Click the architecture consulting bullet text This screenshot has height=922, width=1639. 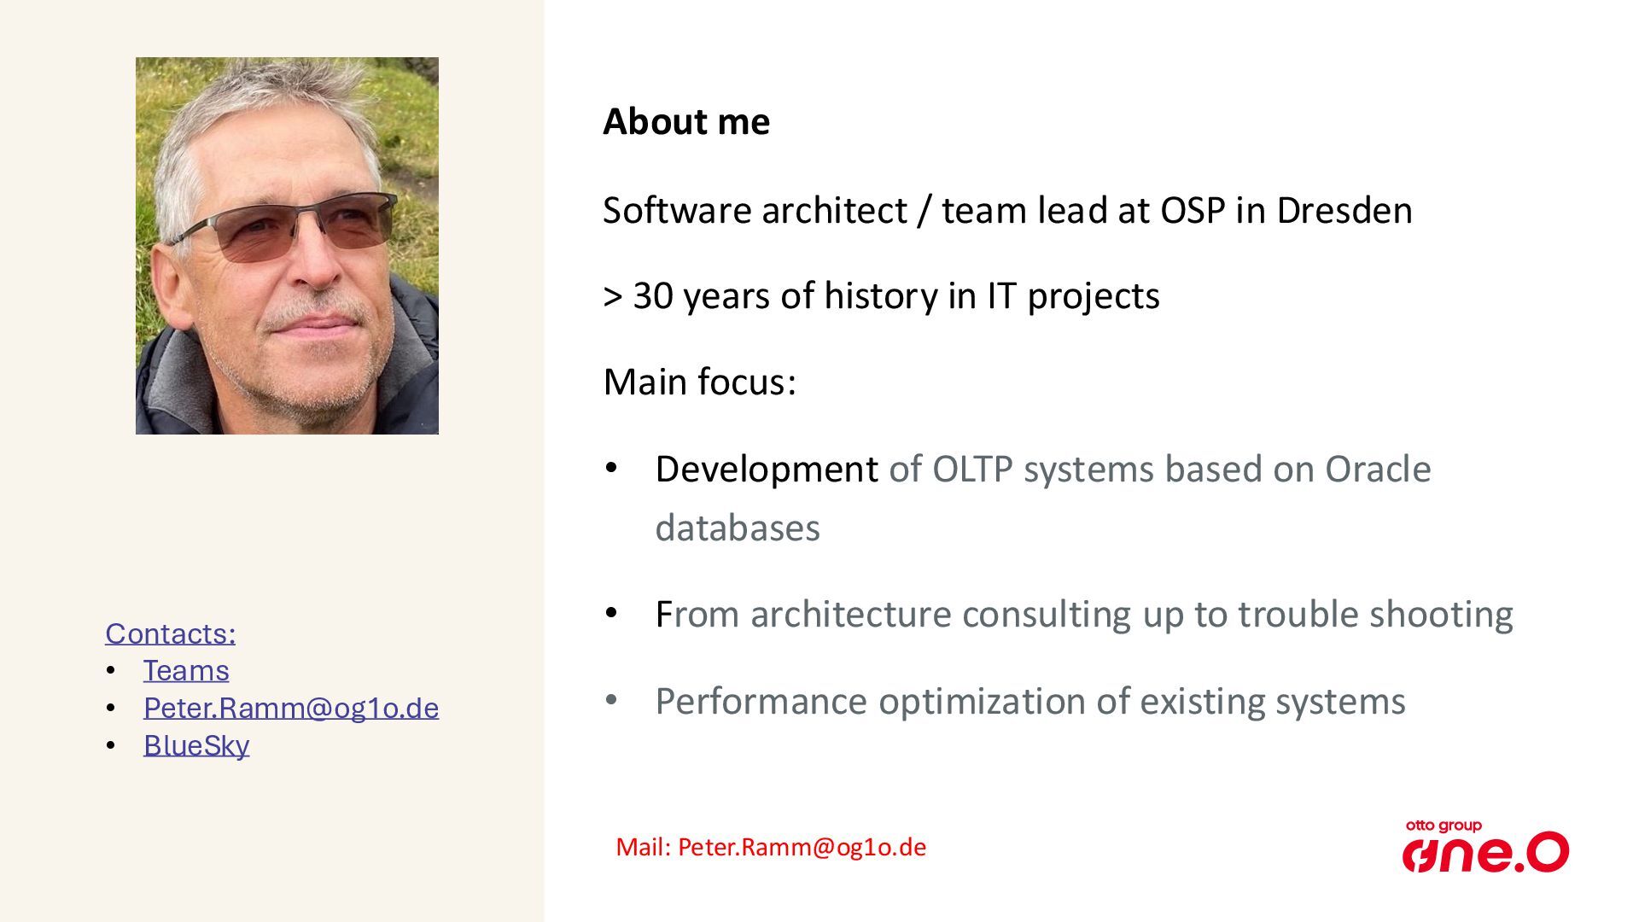(x=1084, y=614)
